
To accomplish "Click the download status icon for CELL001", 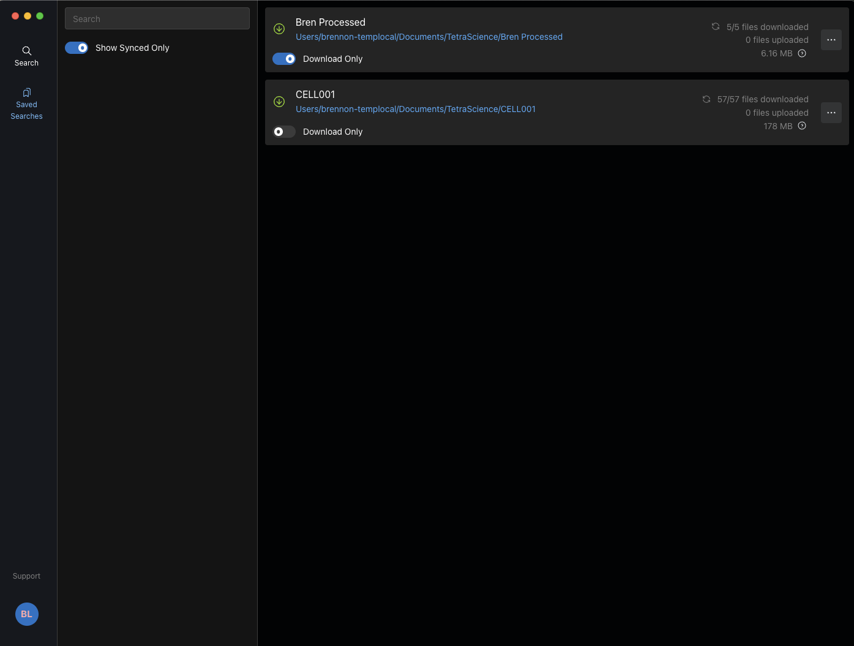I will (279, 102).
